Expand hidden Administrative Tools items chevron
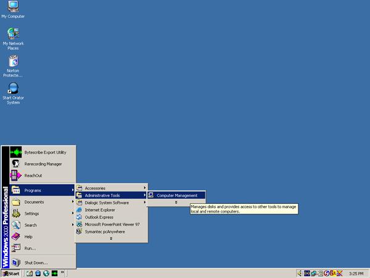The height and width of the screenshot is (278, 370). (x=176, y=203)
